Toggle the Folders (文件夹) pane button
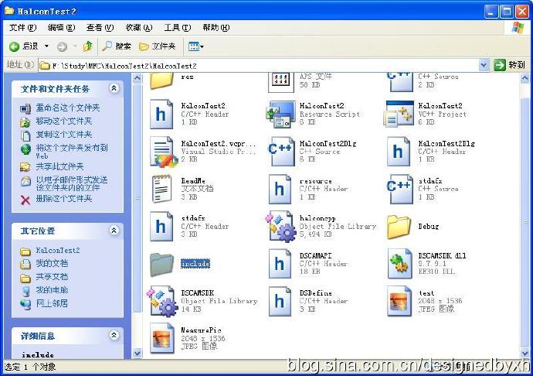This screenshot has width=533, height=376. (157, 46)
